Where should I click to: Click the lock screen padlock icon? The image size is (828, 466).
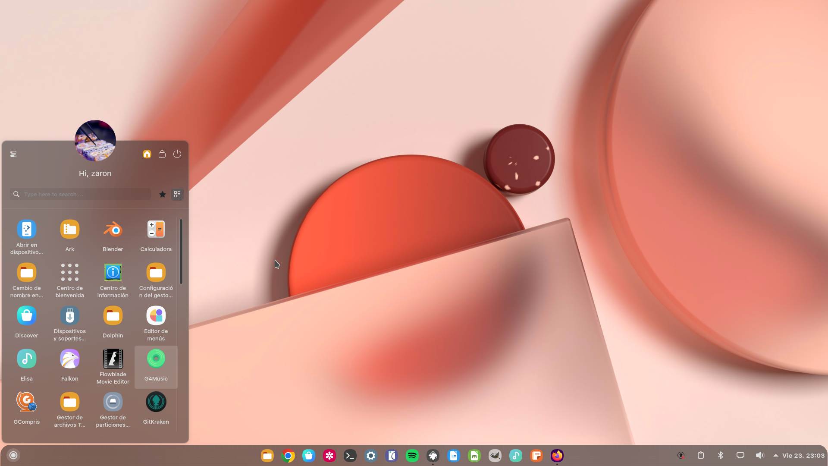(162, 154)
